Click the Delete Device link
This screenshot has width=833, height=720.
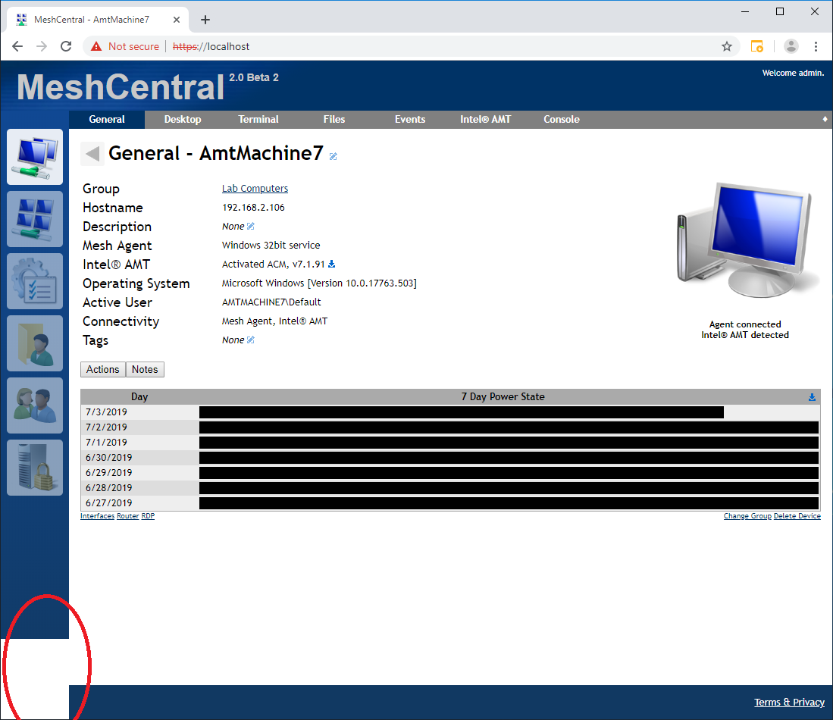(797, 515)
